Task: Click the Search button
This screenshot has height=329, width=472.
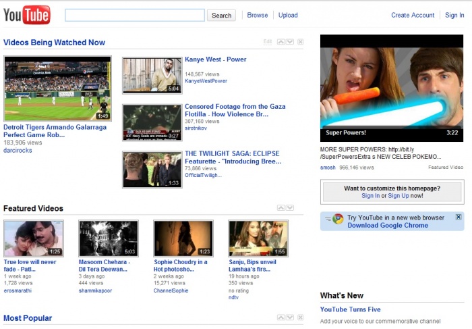Action: [221, 16]
